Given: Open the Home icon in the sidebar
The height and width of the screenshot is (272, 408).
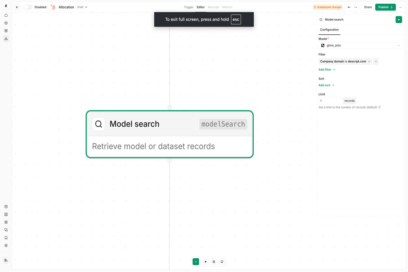Looking at the screenshot, I should point(6,15).
